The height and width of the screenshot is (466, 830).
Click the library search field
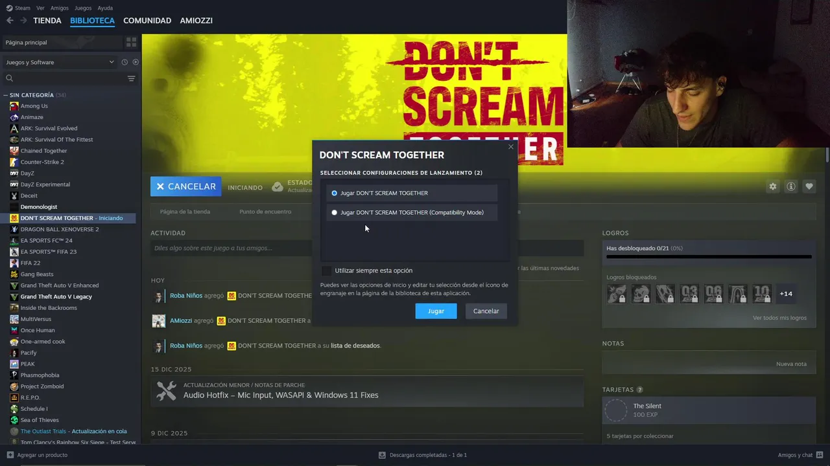click(64, 78)
